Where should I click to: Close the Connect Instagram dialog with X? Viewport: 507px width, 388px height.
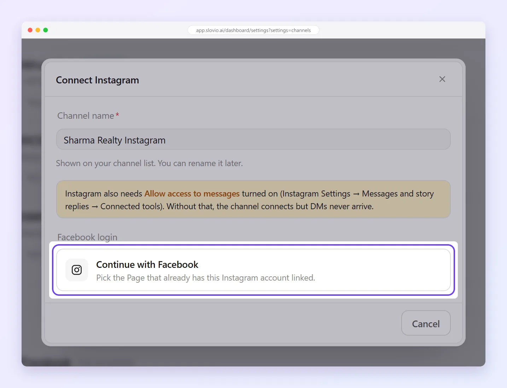(x=442, y=79)
